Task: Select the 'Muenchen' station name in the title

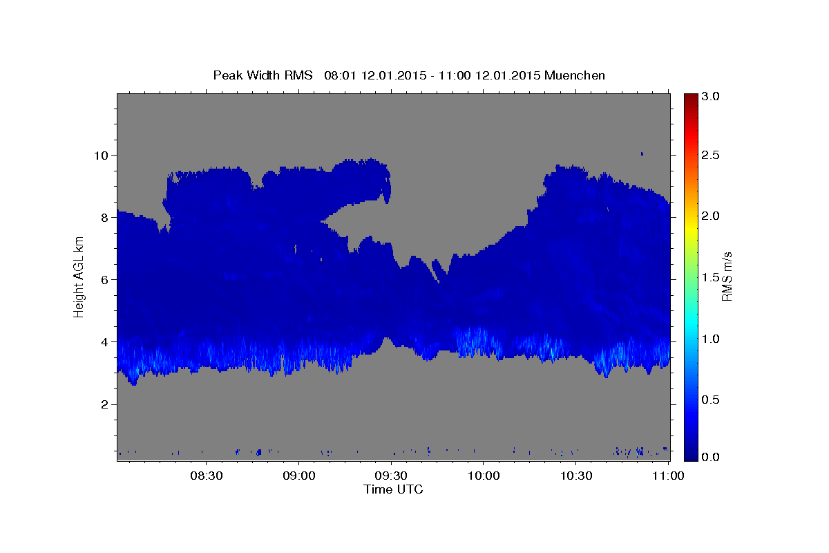Action: [575, 75]
